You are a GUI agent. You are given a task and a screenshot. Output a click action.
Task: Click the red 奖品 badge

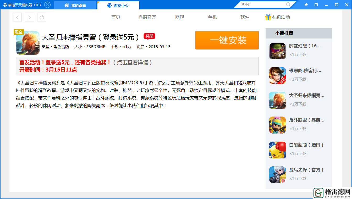tap(149, 36)
